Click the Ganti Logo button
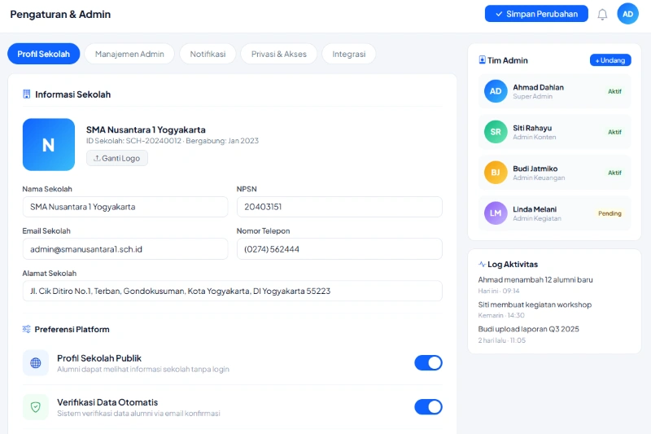 [x=117, y=158]
